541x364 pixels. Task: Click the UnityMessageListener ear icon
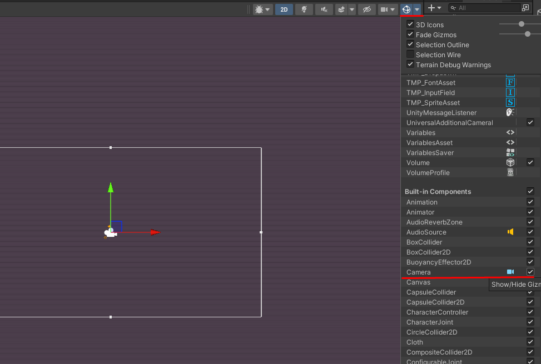point(510,112)
